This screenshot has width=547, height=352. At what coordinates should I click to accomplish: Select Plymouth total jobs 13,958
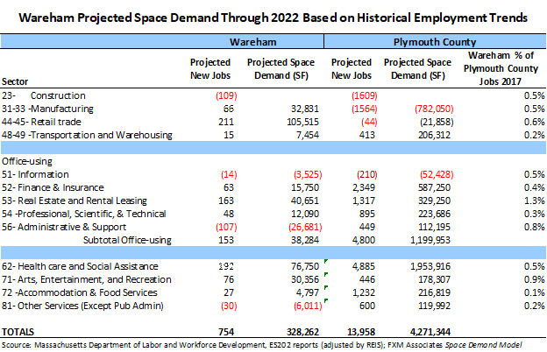point(361,332)
